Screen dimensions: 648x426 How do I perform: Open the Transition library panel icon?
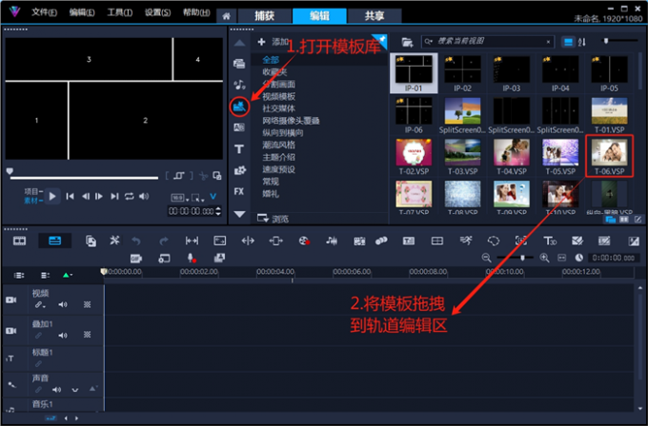239,127
